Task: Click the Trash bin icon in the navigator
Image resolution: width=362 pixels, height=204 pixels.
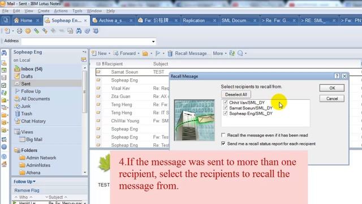Action: point(18,113)
